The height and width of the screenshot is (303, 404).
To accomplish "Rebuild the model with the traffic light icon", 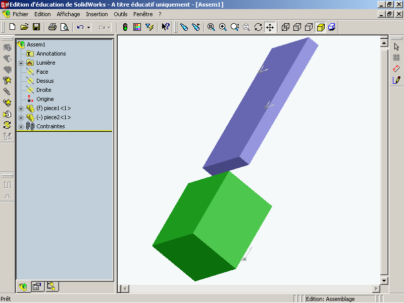I will click(125, 27).
